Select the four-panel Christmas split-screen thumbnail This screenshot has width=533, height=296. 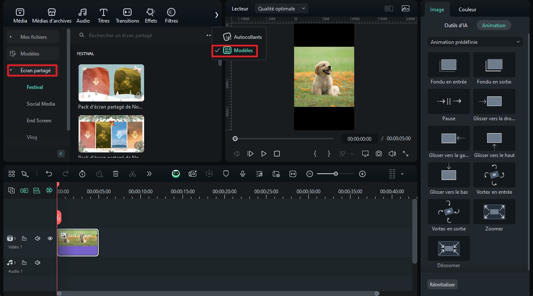111,134
